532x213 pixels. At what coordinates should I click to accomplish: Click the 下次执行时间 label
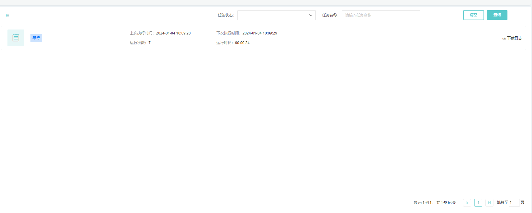[229, 33]
